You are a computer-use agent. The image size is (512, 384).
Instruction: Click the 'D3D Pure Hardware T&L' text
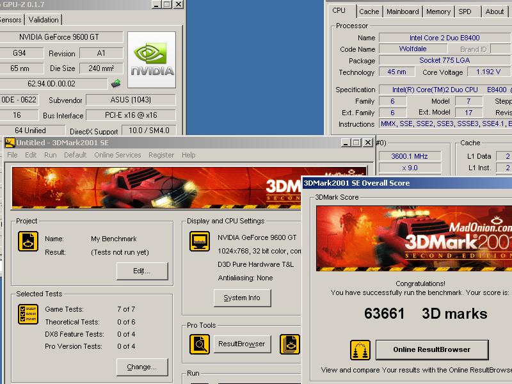click(x=255, y=264)
